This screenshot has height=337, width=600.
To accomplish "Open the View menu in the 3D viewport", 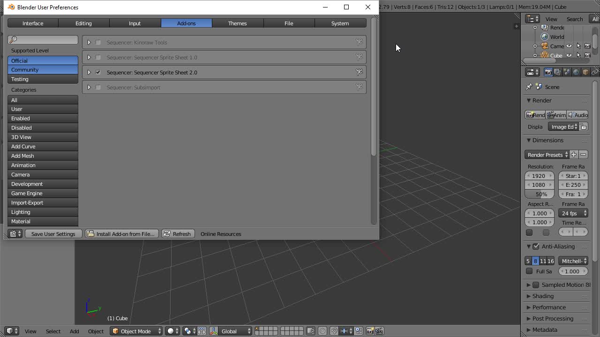I will [30, 331].
